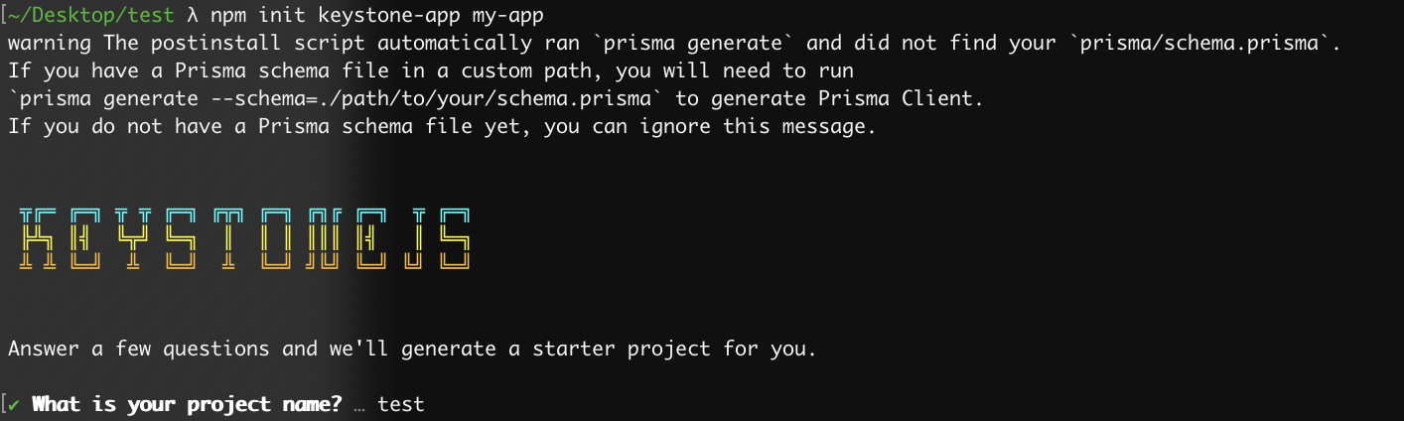
Task: Click the letter K in the logo
Action: [x=39, y=238]
